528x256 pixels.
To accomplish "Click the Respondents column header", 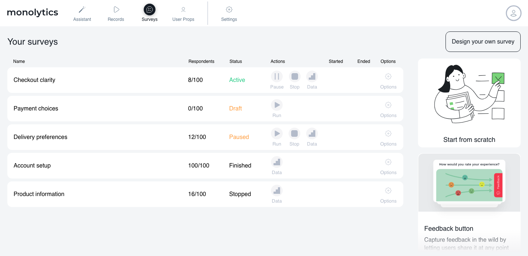I will tap(201, 61).
